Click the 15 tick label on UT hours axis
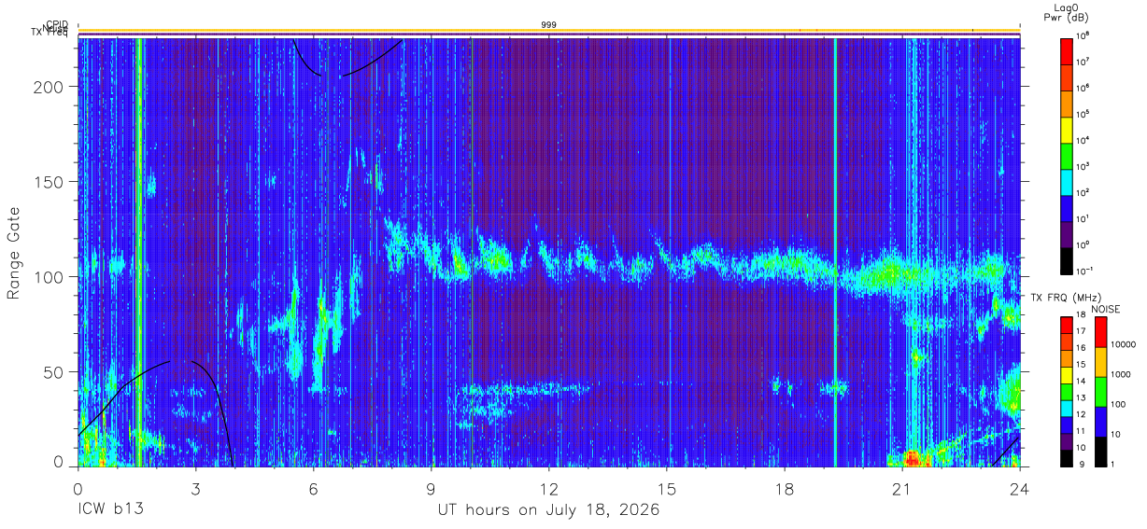 click(666, 487)
